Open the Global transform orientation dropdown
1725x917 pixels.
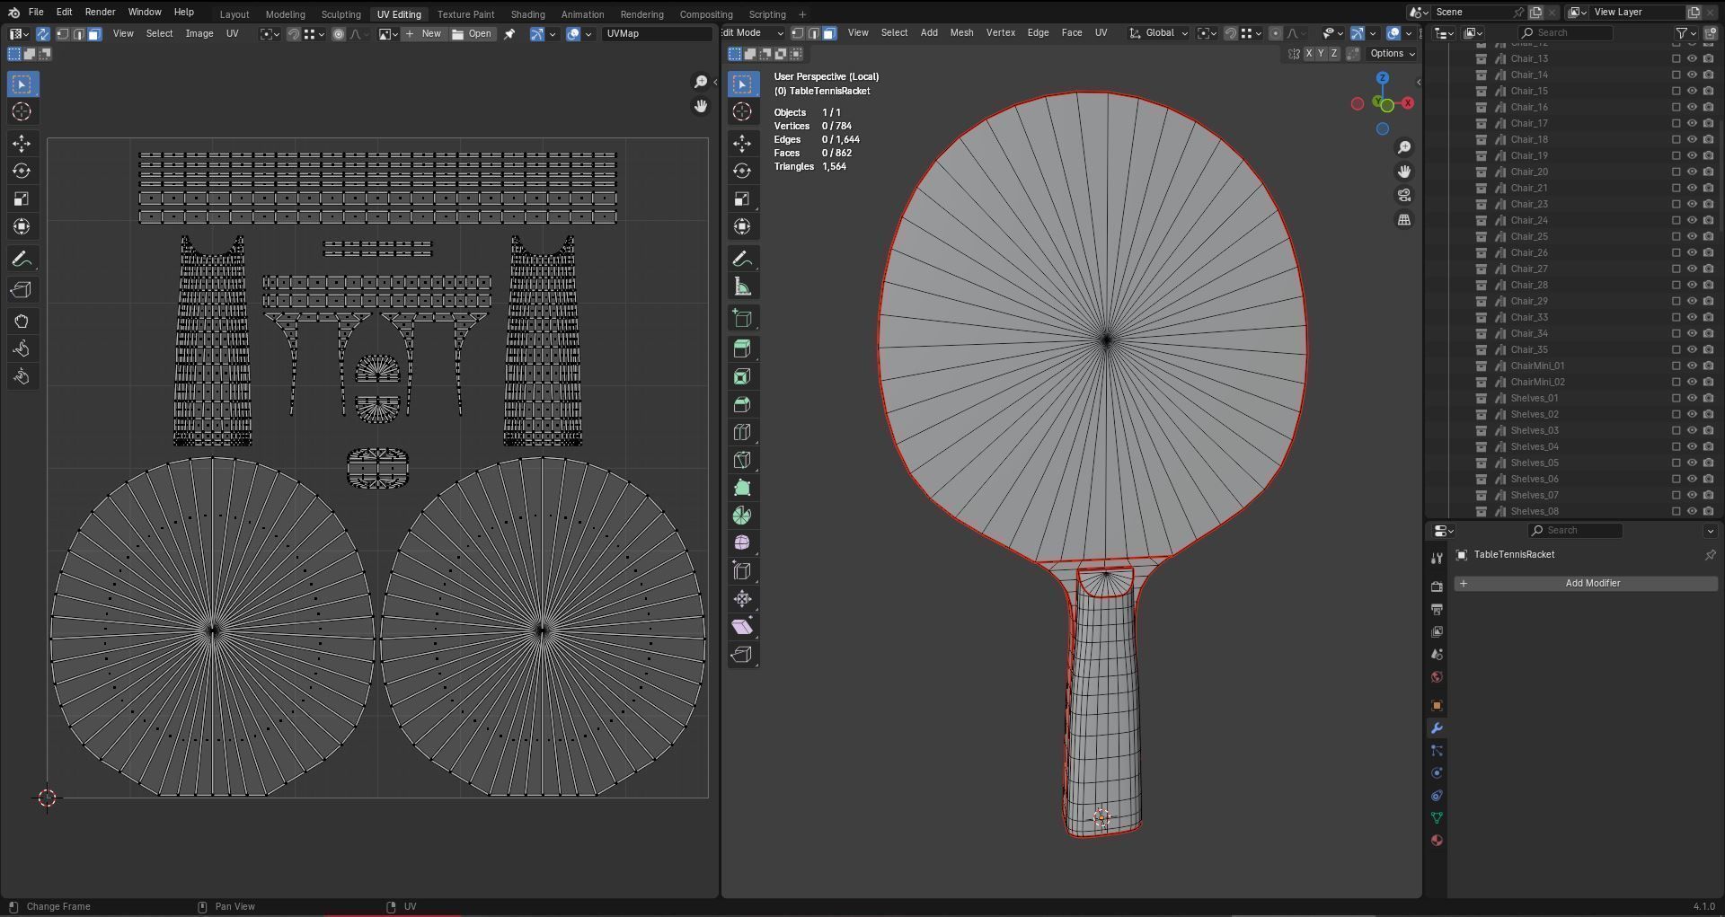1159,33
